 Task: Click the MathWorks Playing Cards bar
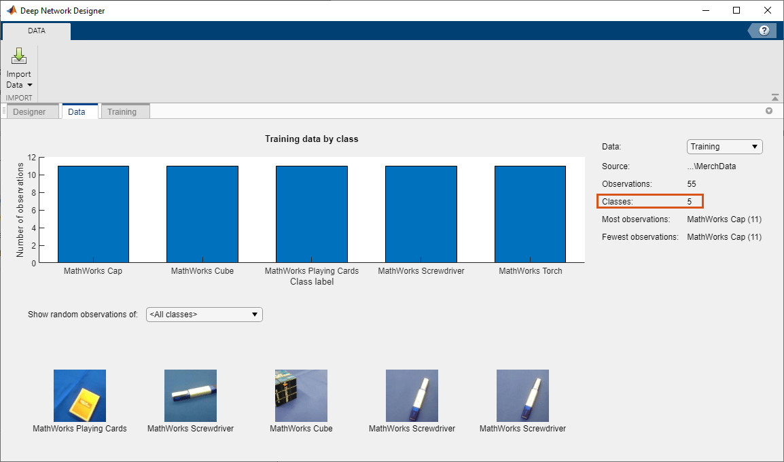312,214
